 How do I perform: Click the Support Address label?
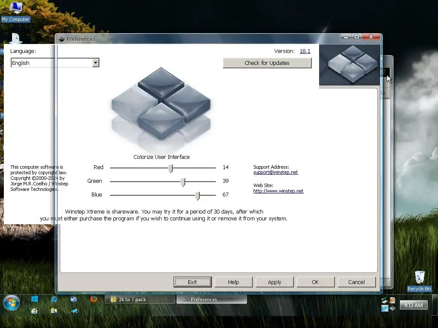coord(271,167)
